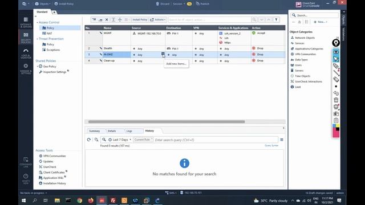Open Command Line panel

[26, 162]
